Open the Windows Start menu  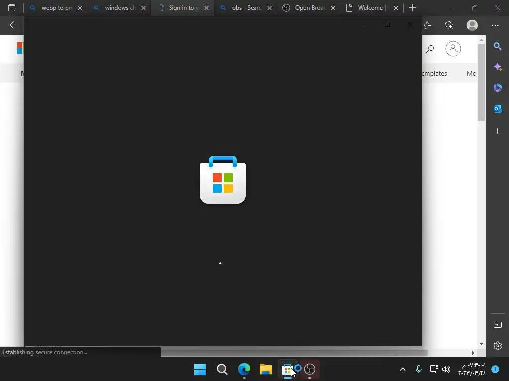[x=200, y=369]
